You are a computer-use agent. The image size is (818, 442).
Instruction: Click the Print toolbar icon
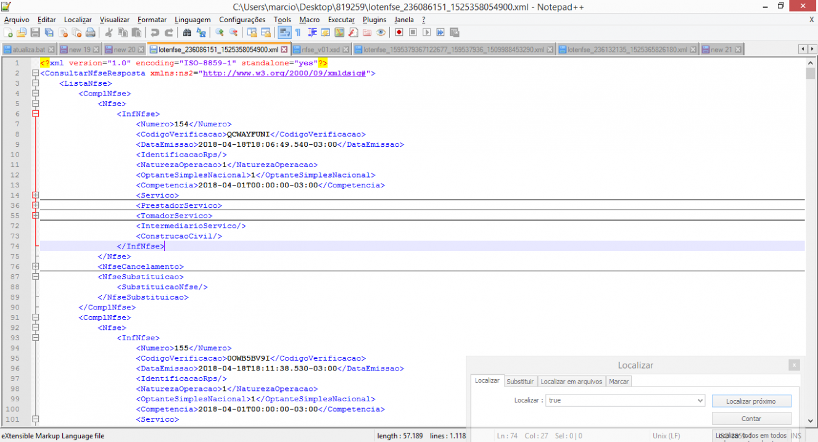[x=90, y=32]
